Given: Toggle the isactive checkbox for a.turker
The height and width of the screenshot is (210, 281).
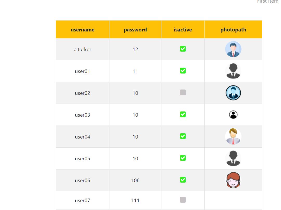Looking at the screenshot, I should tap(183, 49).
